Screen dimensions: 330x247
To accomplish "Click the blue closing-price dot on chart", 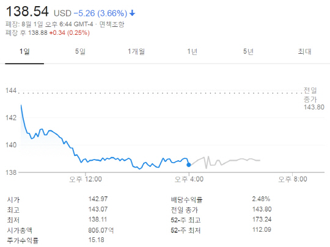I will 189,164.
